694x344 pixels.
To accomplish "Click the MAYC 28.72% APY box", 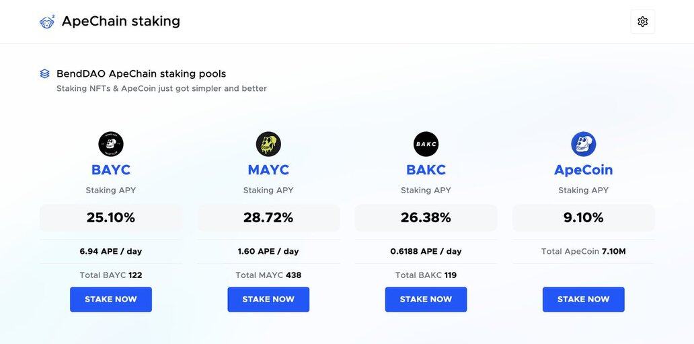I will point(268,217).
